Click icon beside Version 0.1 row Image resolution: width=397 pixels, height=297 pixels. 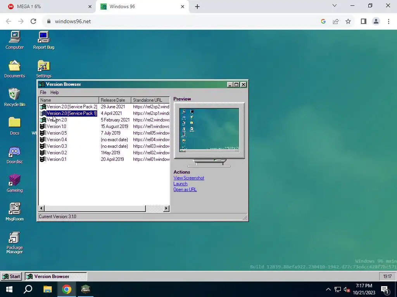[x=43, y=159]
